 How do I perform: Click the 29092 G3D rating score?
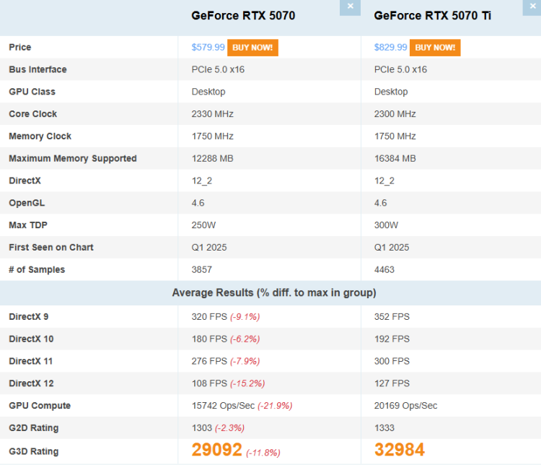click(216, 450)
